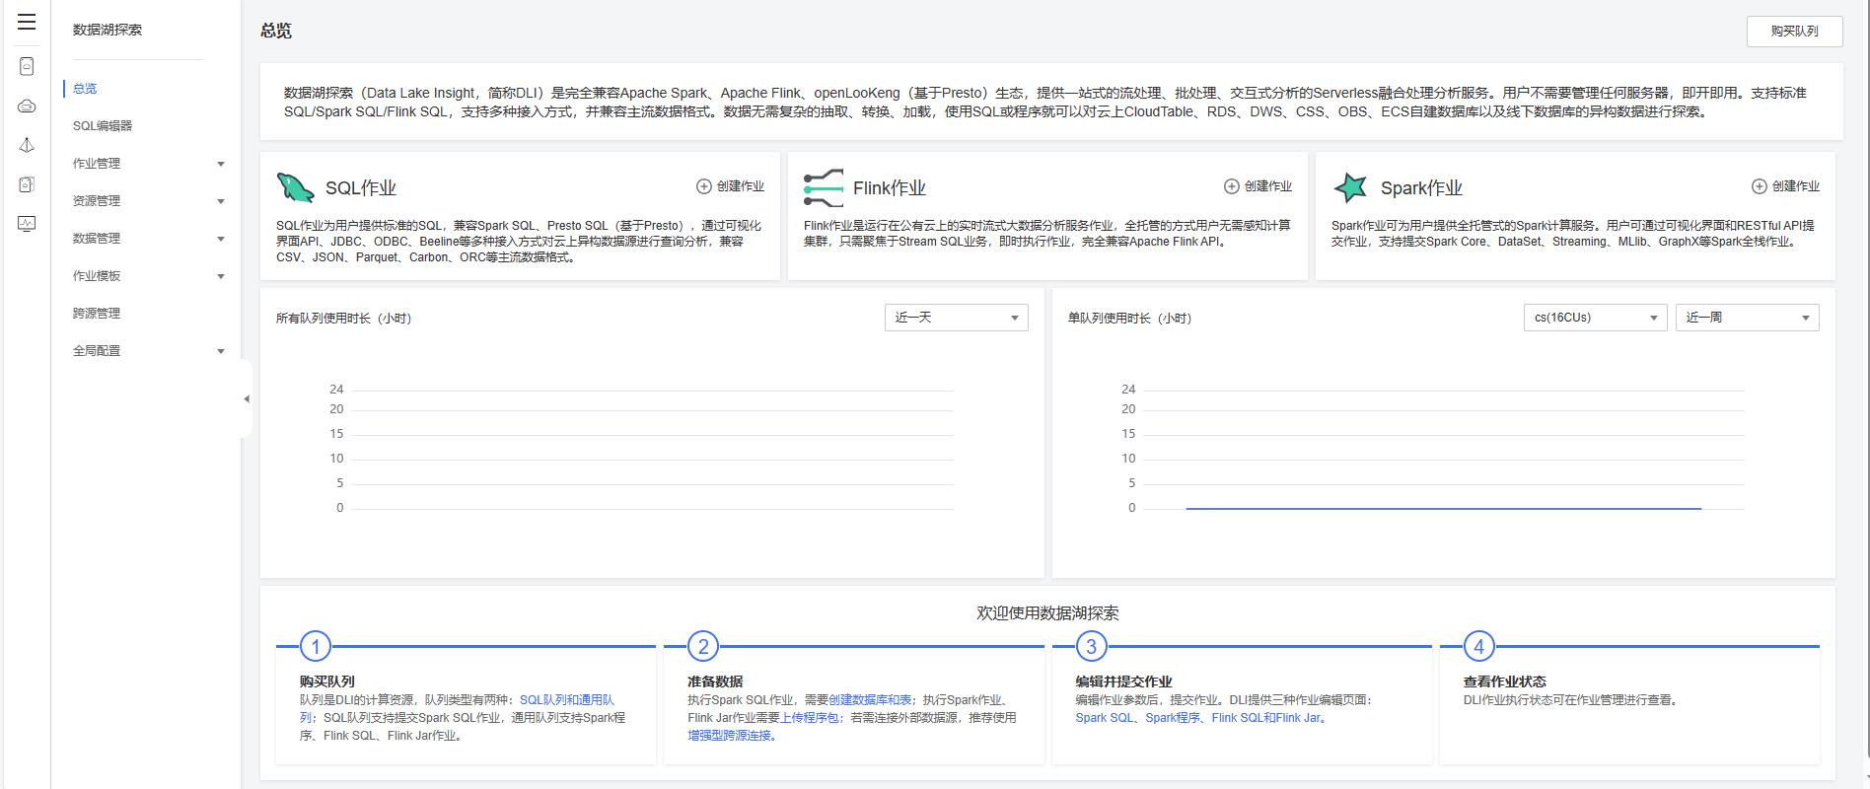Open the cs(16CUs) queue dropdown

[1594, 318]
